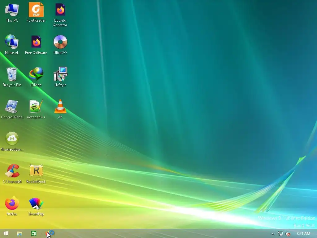The image size is (317, 238).
Task: Select the vlc traffic cone icon
Action: [60, 107]
